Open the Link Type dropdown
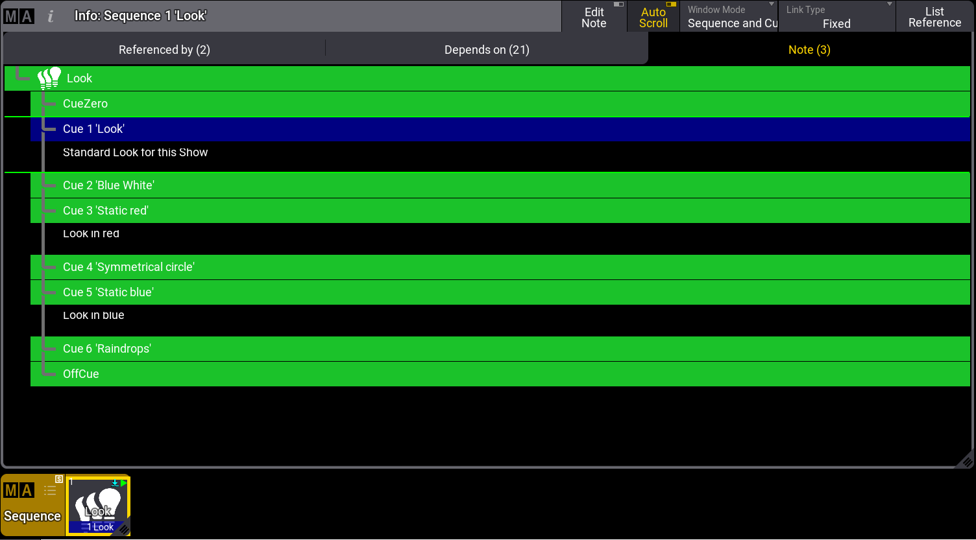Image resolution: width=976 pixels, height=540 pixels. 836,17
